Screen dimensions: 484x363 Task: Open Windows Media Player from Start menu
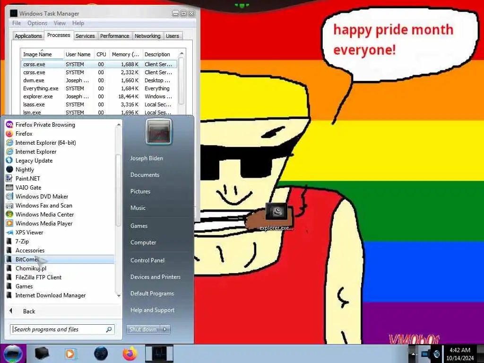point(39,223)
